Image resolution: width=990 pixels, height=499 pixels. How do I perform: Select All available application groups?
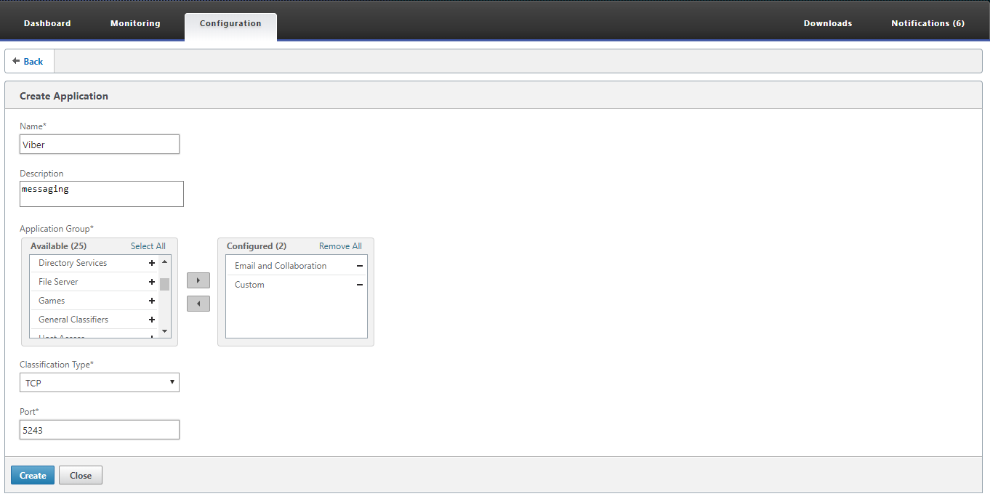(148, 246)
